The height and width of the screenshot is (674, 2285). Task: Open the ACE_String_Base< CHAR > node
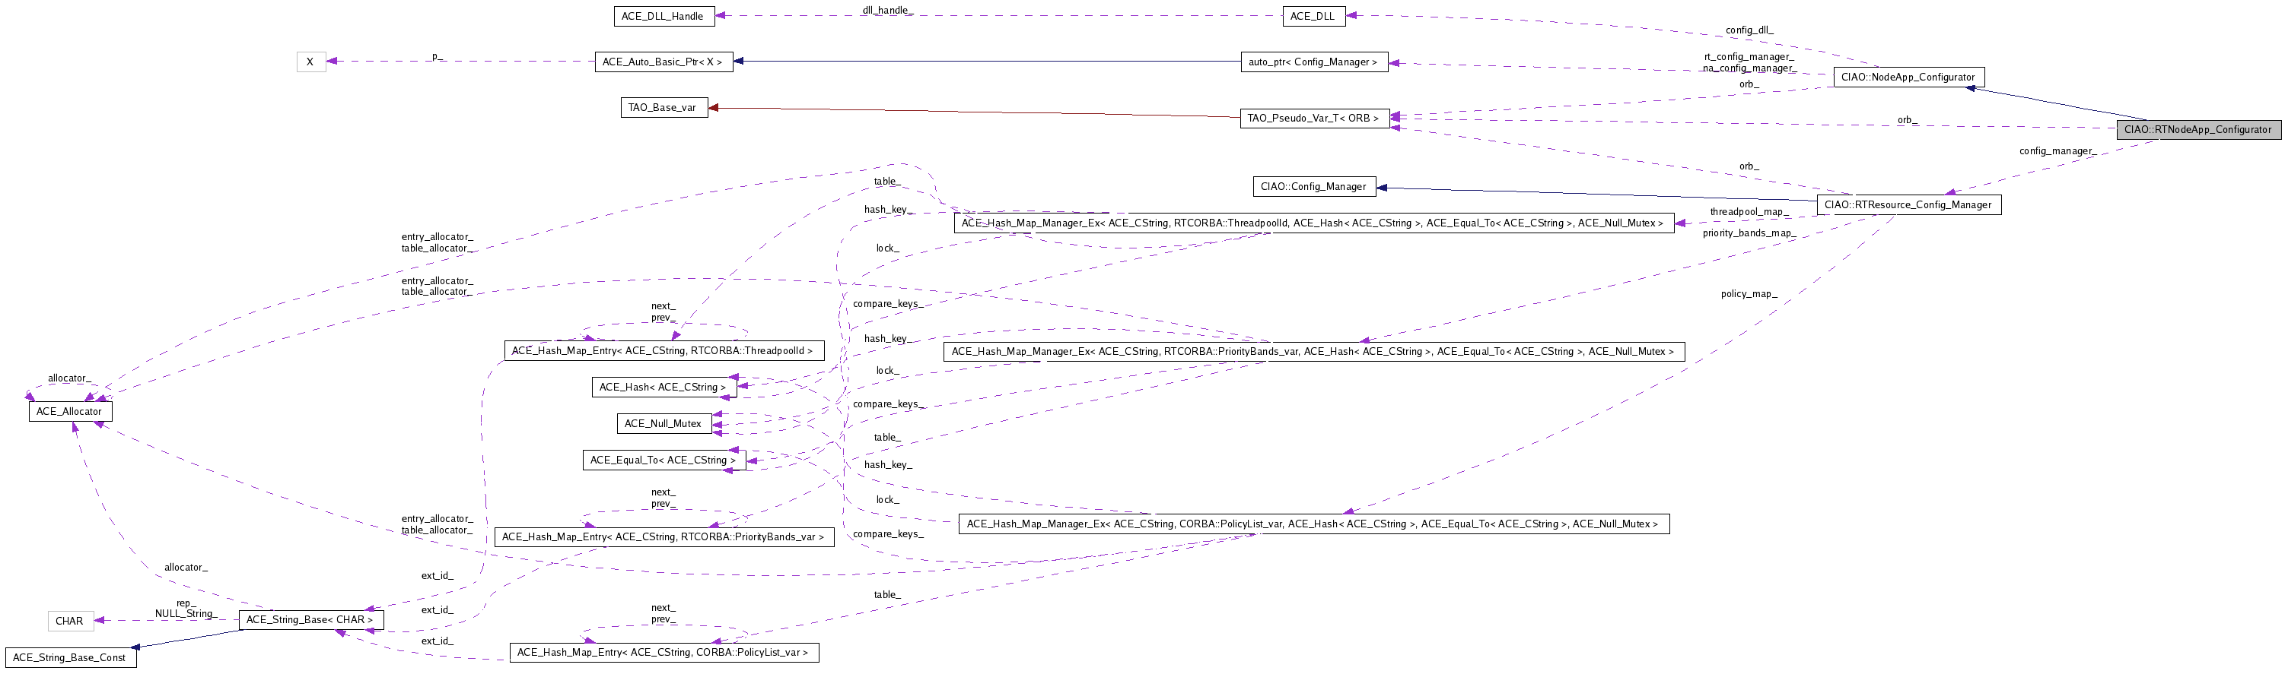click(x=310, y=620)
